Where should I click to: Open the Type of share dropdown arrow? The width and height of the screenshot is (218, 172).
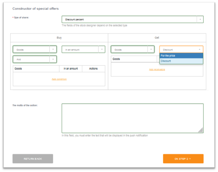pos(200,19)
